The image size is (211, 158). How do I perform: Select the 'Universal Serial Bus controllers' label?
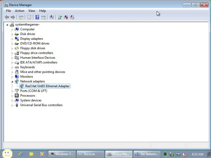(x=41, y=105)
